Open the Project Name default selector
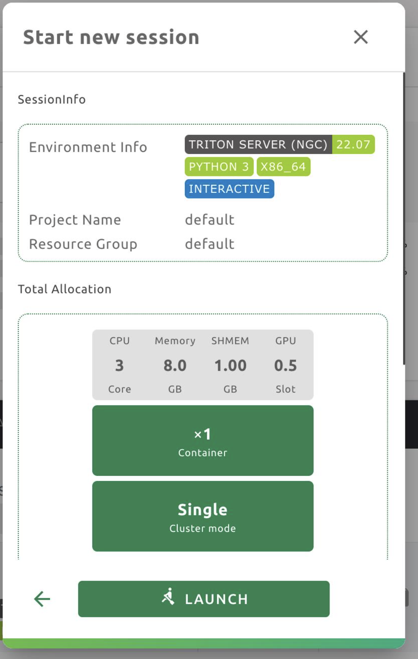Screen dimensions: 418x659 click(209, 220)
